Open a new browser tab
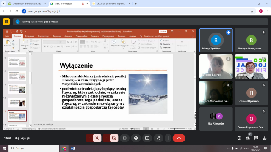Image resolution: width=271 pixels, height=152 pixels. [x=135, y=3]
